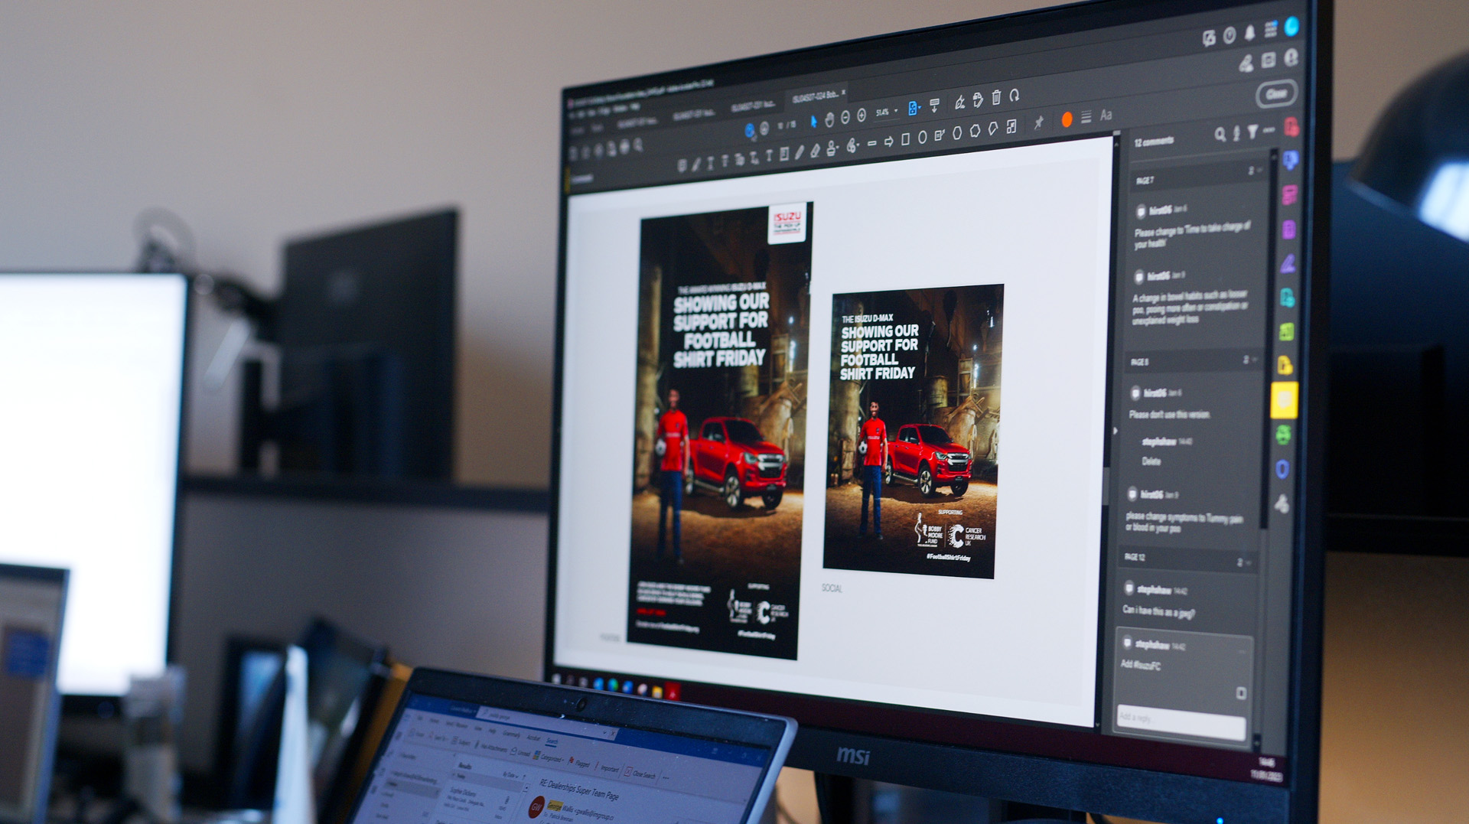1469x824 pixels.
Task: Open the purple Fill & Sign pen tool
Action: tap(1288, 264)
